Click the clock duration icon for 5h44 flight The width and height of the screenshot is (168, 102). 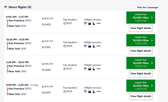65,46
